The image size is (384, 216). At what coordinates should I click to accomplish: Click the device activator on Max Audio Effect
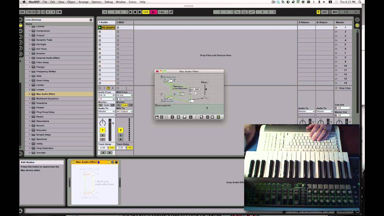73,162
